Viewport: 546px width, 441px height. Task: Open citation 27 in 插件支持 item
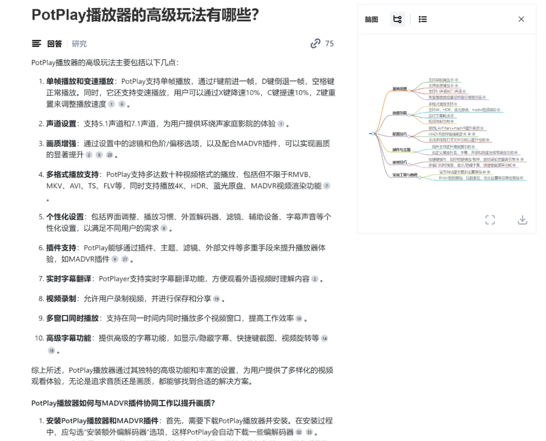pos(125,259)
